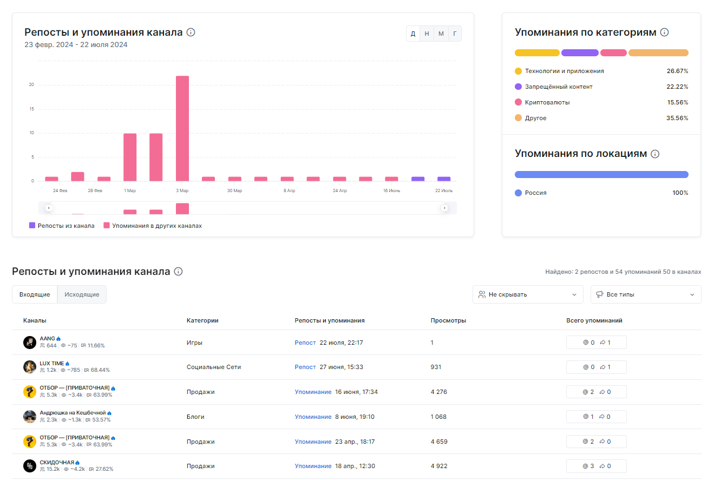Toggle Репосты из канала legend series
Viewport: 714px width, 480px height.
62,226
